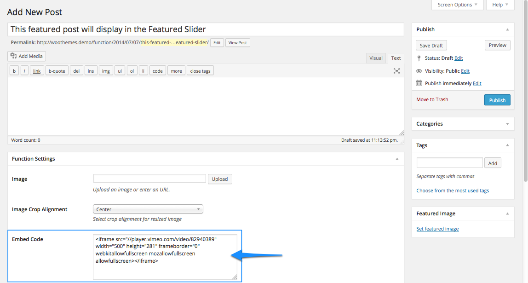Edit the post Status

(x=459, y=58)
